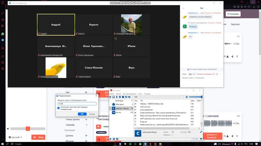Screen dimensions: 261x146
Task: Open русский language dropdown on website
Action: click(15, 137)
